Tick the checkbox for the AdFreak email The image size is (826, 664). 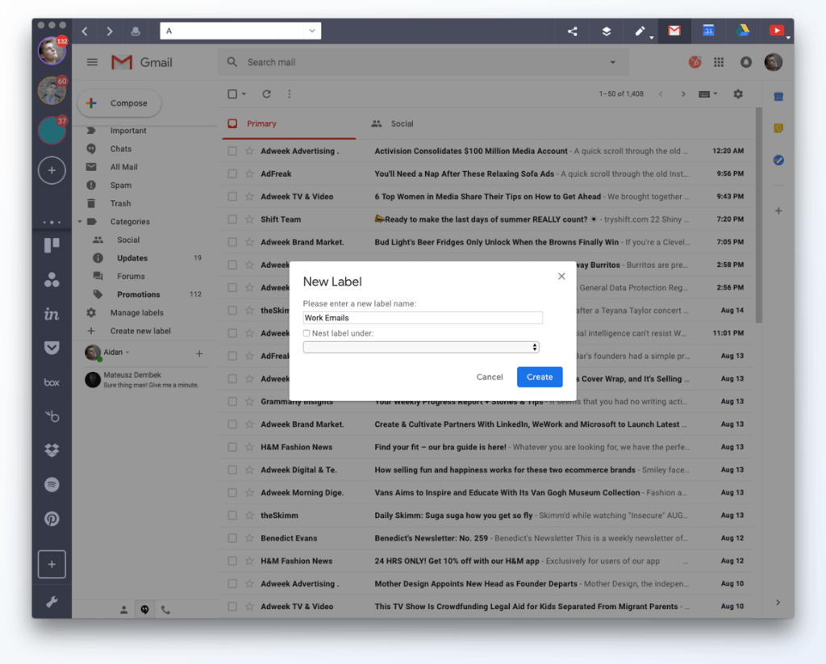tap(232, 174)
